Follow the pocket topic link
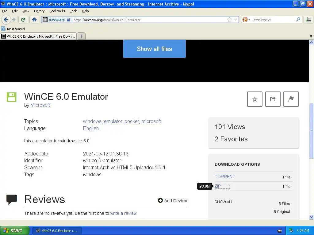This screenshot has width=314, height=235. pos(132,121)
